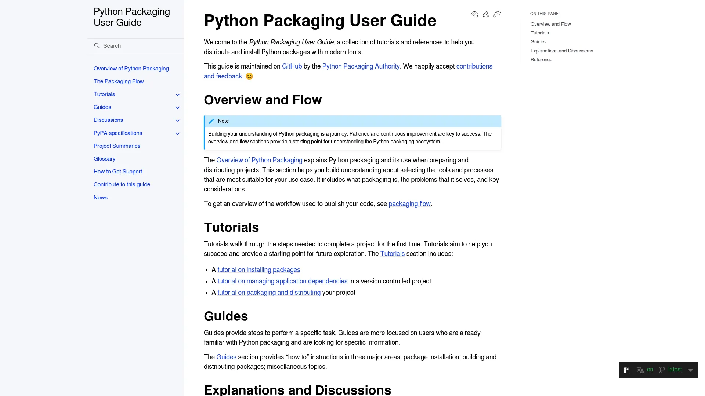705x396 pixels.
Task: Open tutorial on installing packages link
Action: 259,270
